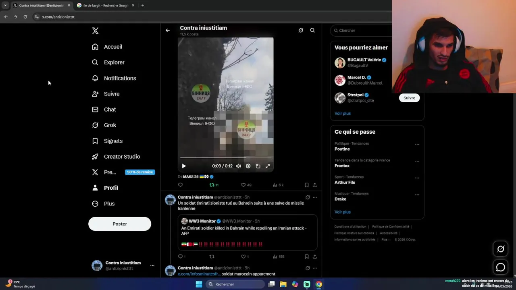Open options dots for Arthur Fils trend
This screenshot has width=516, height=290.
click(417, 178)
